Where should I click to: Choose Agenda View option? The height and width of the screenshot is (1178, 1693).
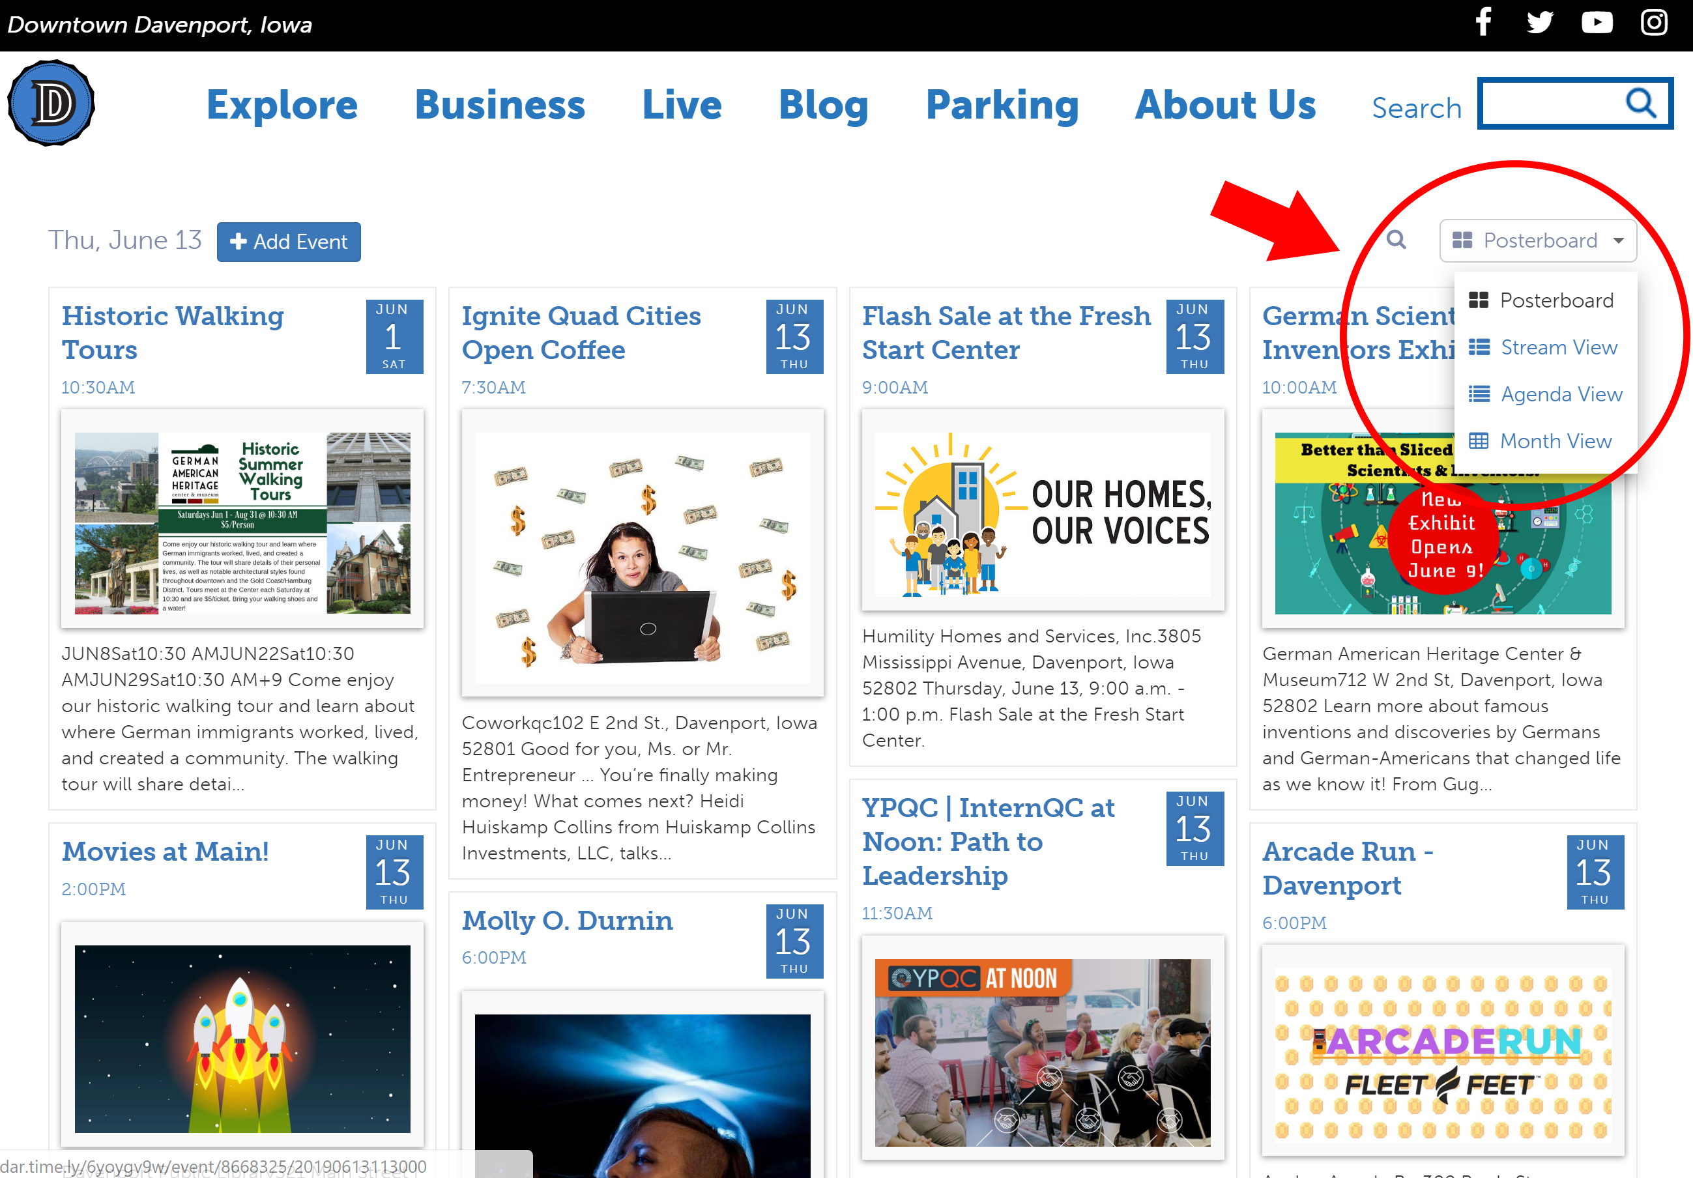1560,394
